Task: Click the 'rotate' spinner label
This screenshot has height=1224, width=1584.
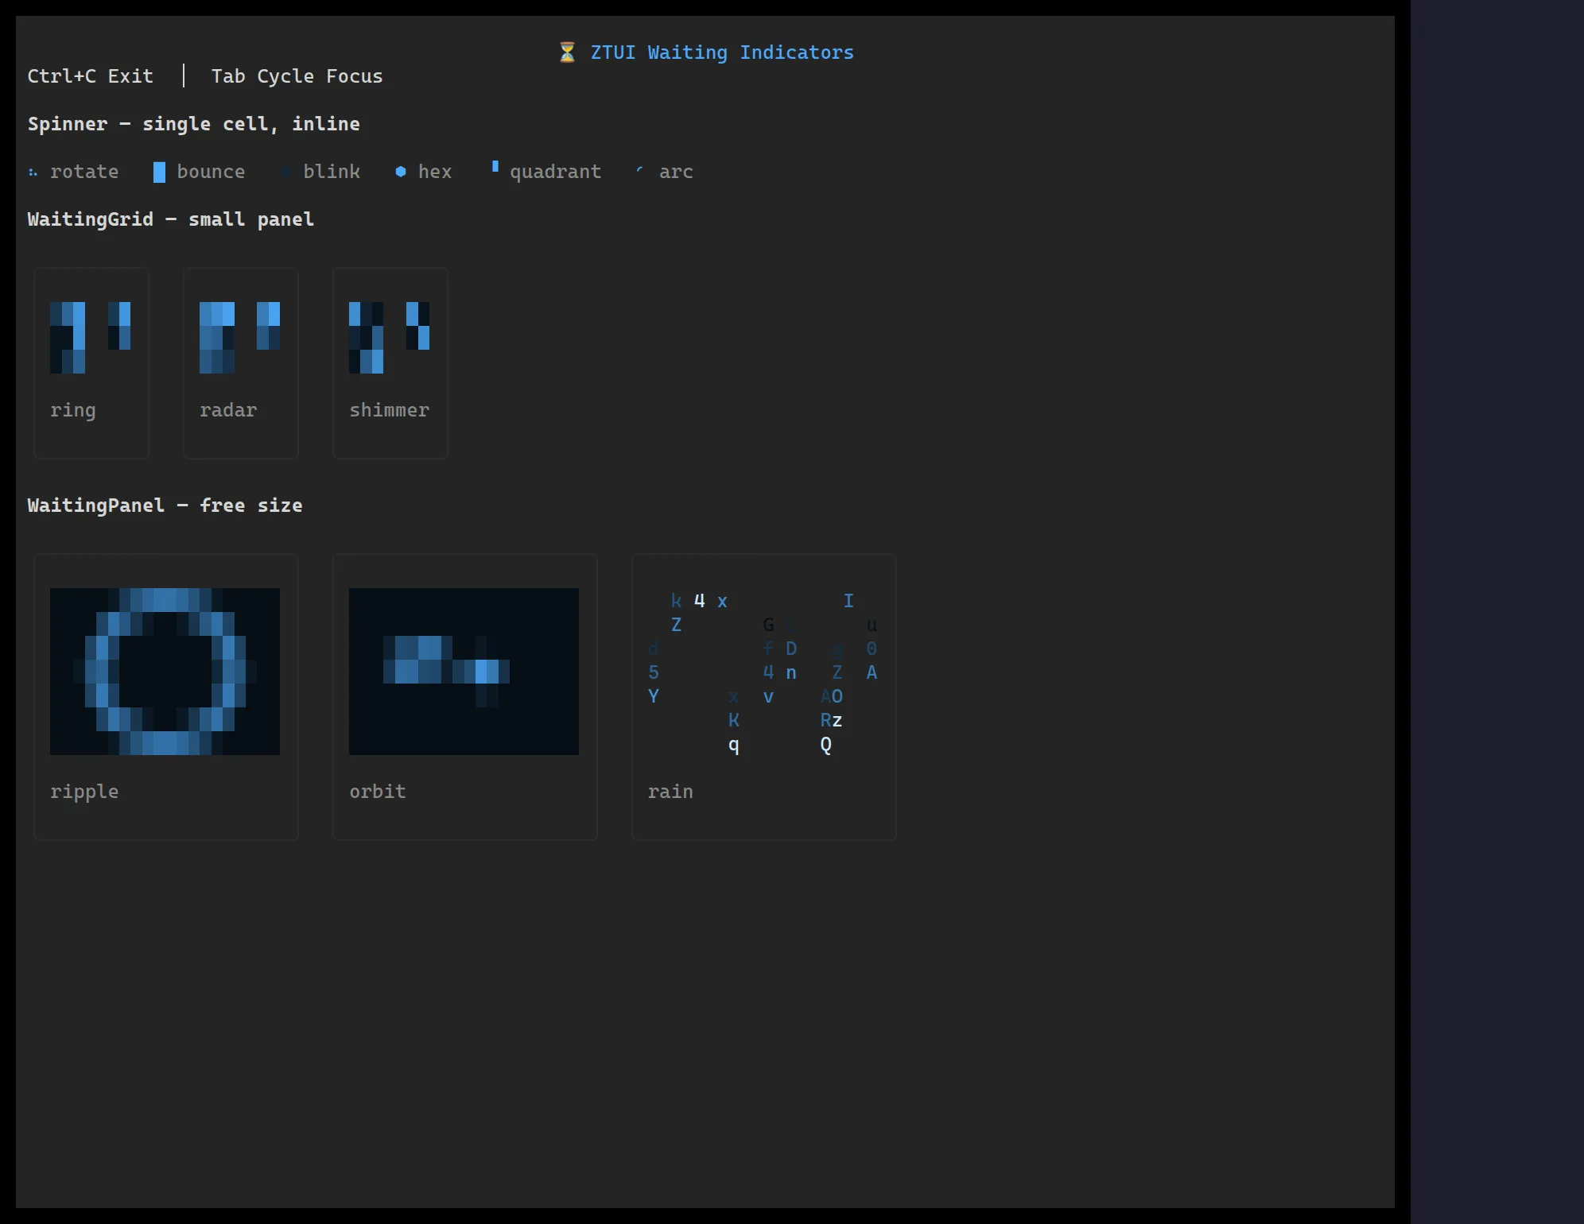Action: click(84, 172)
